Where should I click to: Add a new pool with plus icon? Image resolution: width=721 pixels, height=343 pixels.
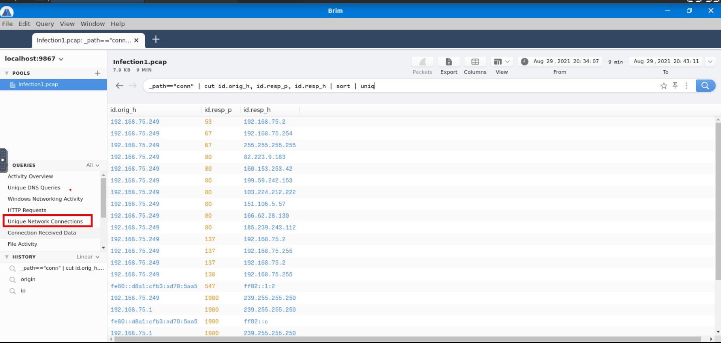point(97,73)
